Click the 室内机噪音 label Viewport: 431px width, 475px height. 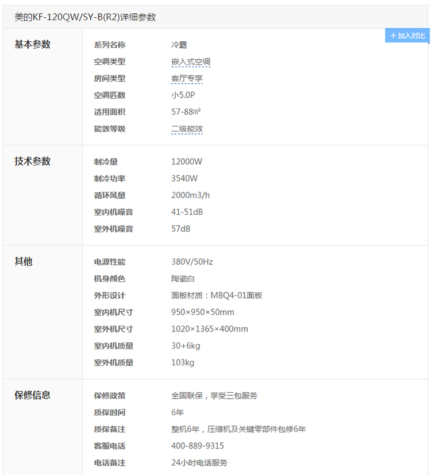click(113, 212)
